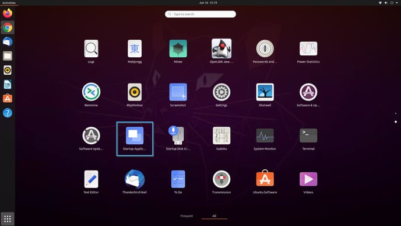Open Help from the dock
This screenshot has height=226, width=401.
coord(8,113)
